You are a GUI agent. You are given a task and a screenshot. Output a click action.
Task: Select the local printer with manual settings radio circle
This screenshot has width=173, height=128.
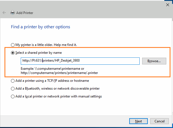[13, 96]
